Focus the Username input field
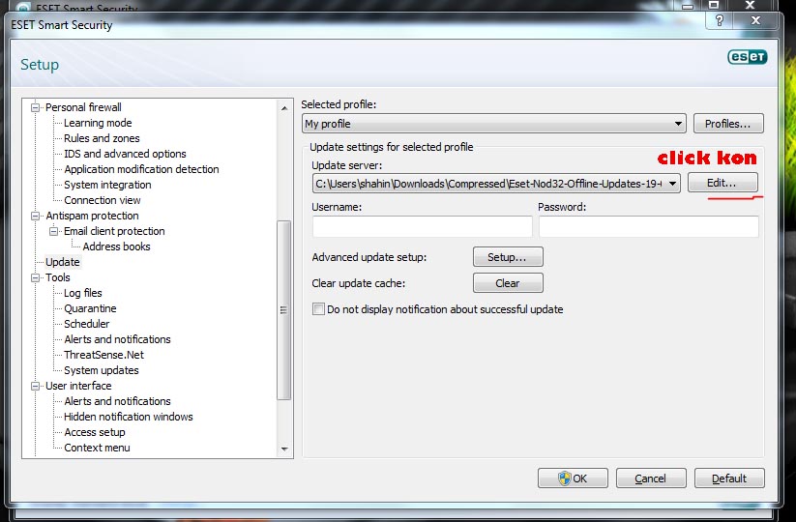The height and width of the screenshot is (522, 796). pos(423,226)
